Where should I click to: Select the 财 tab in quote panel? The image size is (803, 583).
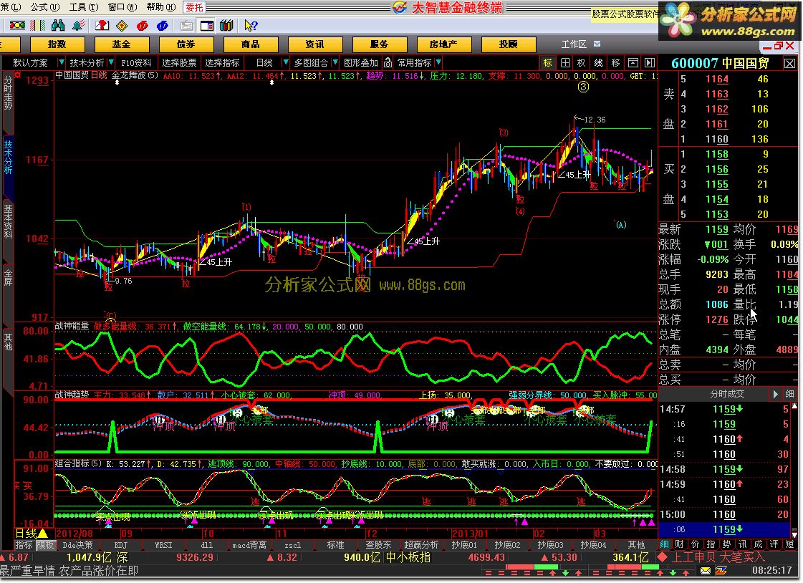pyautogui.click(x=679, y=544)
